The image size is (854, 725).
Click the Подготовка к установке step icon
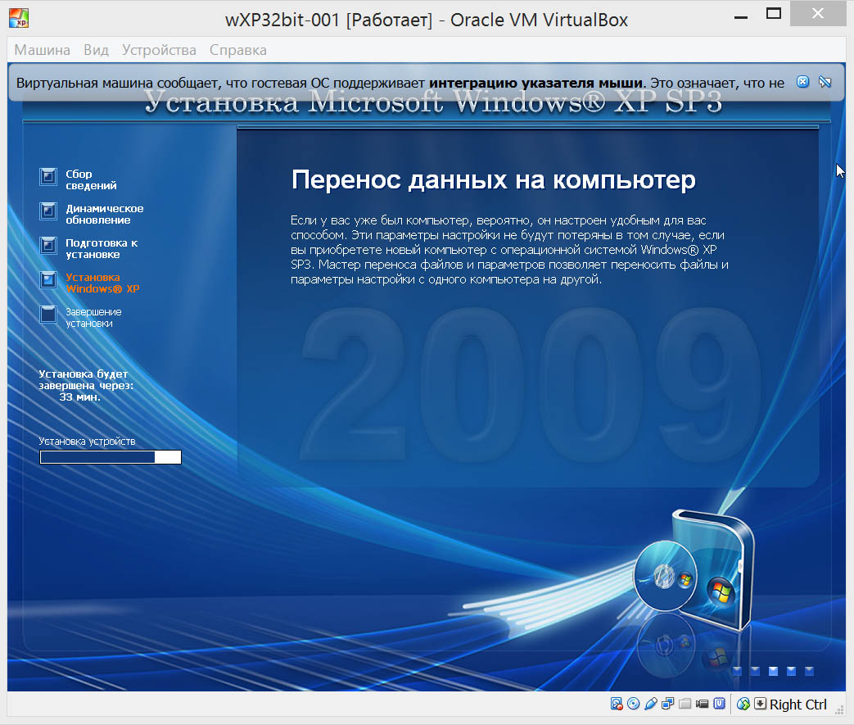click(x=48, y=245)
